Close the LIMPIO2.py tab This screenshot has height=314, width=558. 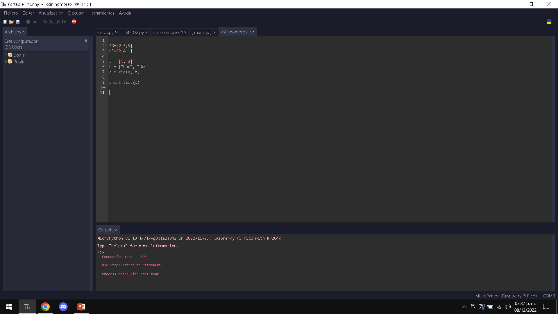point(146,32)
